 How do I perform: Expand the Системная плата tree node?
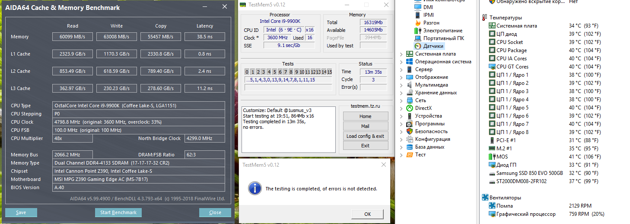(x=402, y=54)
